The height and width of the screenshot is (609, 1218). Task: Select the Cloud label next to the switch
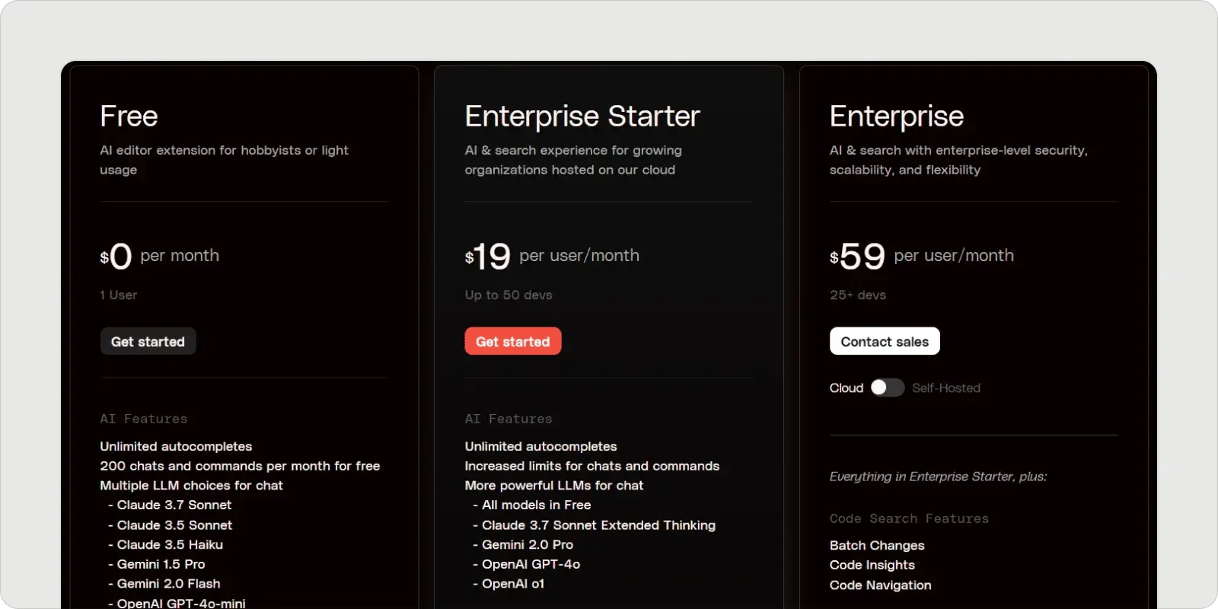[847, 387]
